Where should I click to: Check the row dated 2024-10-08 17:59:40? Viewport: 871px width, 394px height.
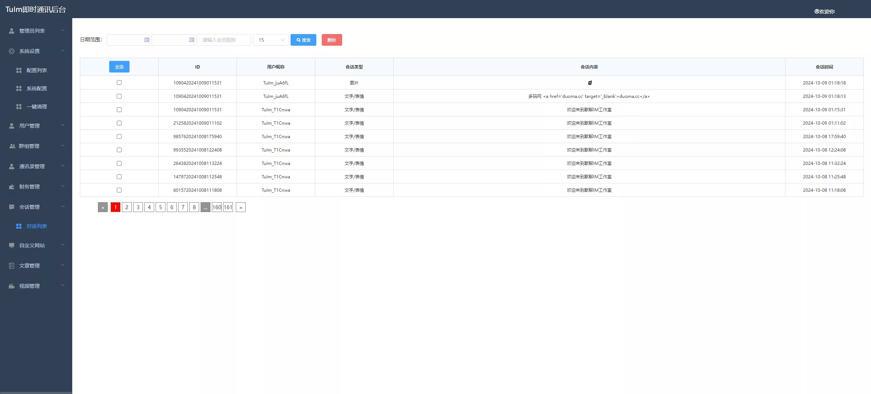click(119, 137)
